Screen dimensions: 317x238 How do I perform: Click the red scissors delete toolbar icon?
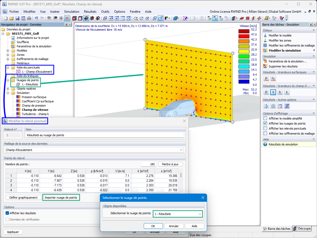coord(282,18)
